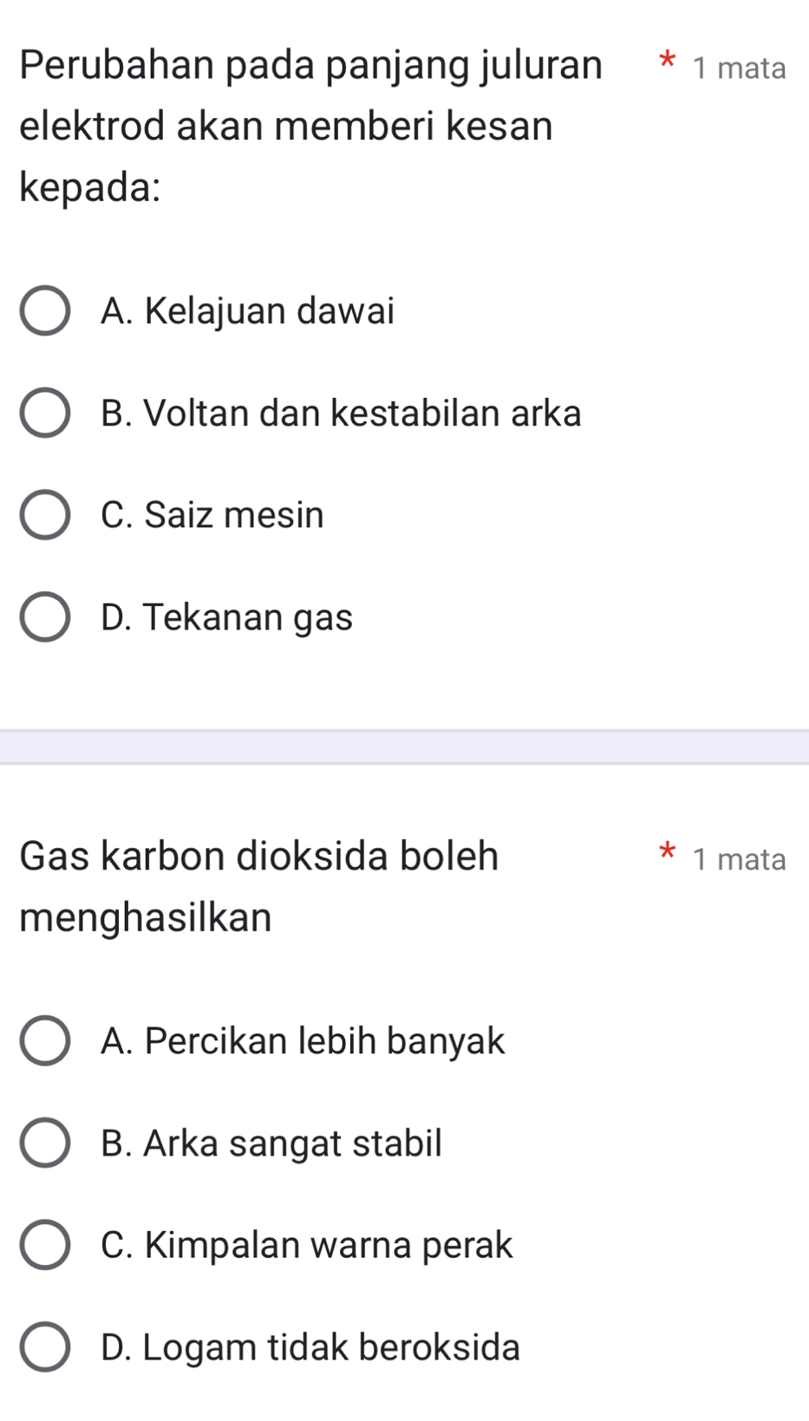
Task: Tick radio button for 'C. Kimpalan warna perak'
Action: point(45,1245)
